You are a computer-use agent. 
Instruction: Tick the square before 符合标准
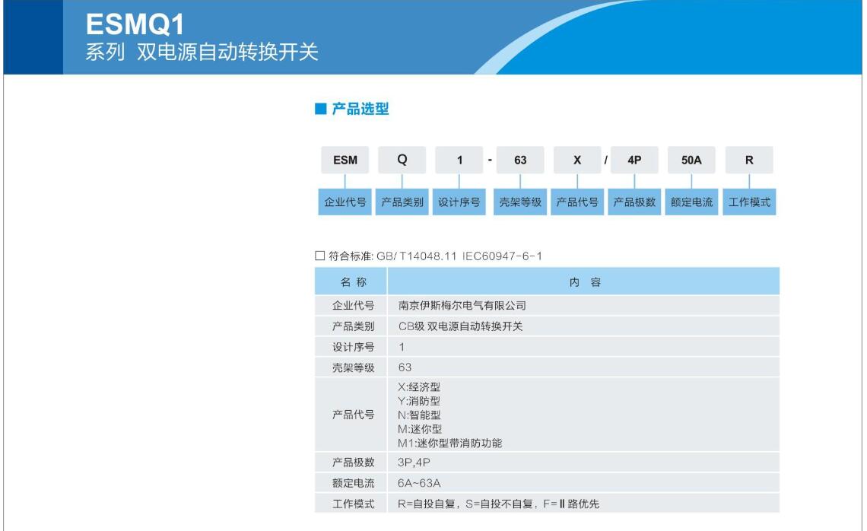tap(320, 256)
